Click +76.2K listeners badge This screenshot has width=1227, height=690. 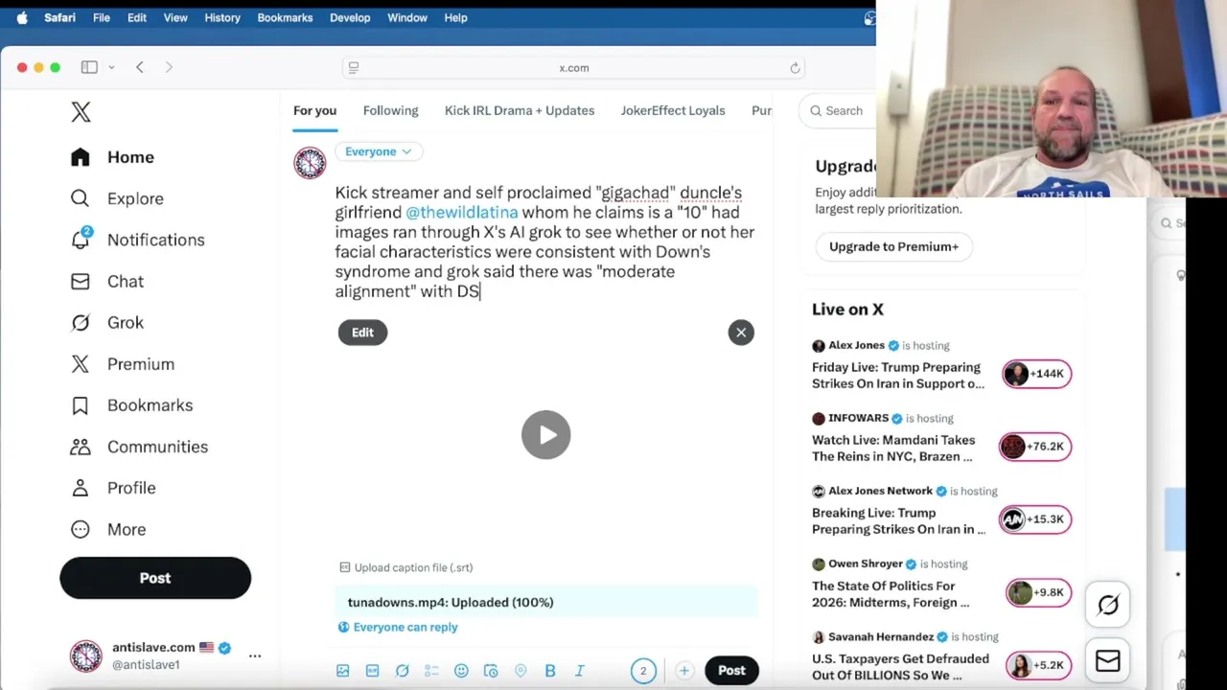point(1036,447)
